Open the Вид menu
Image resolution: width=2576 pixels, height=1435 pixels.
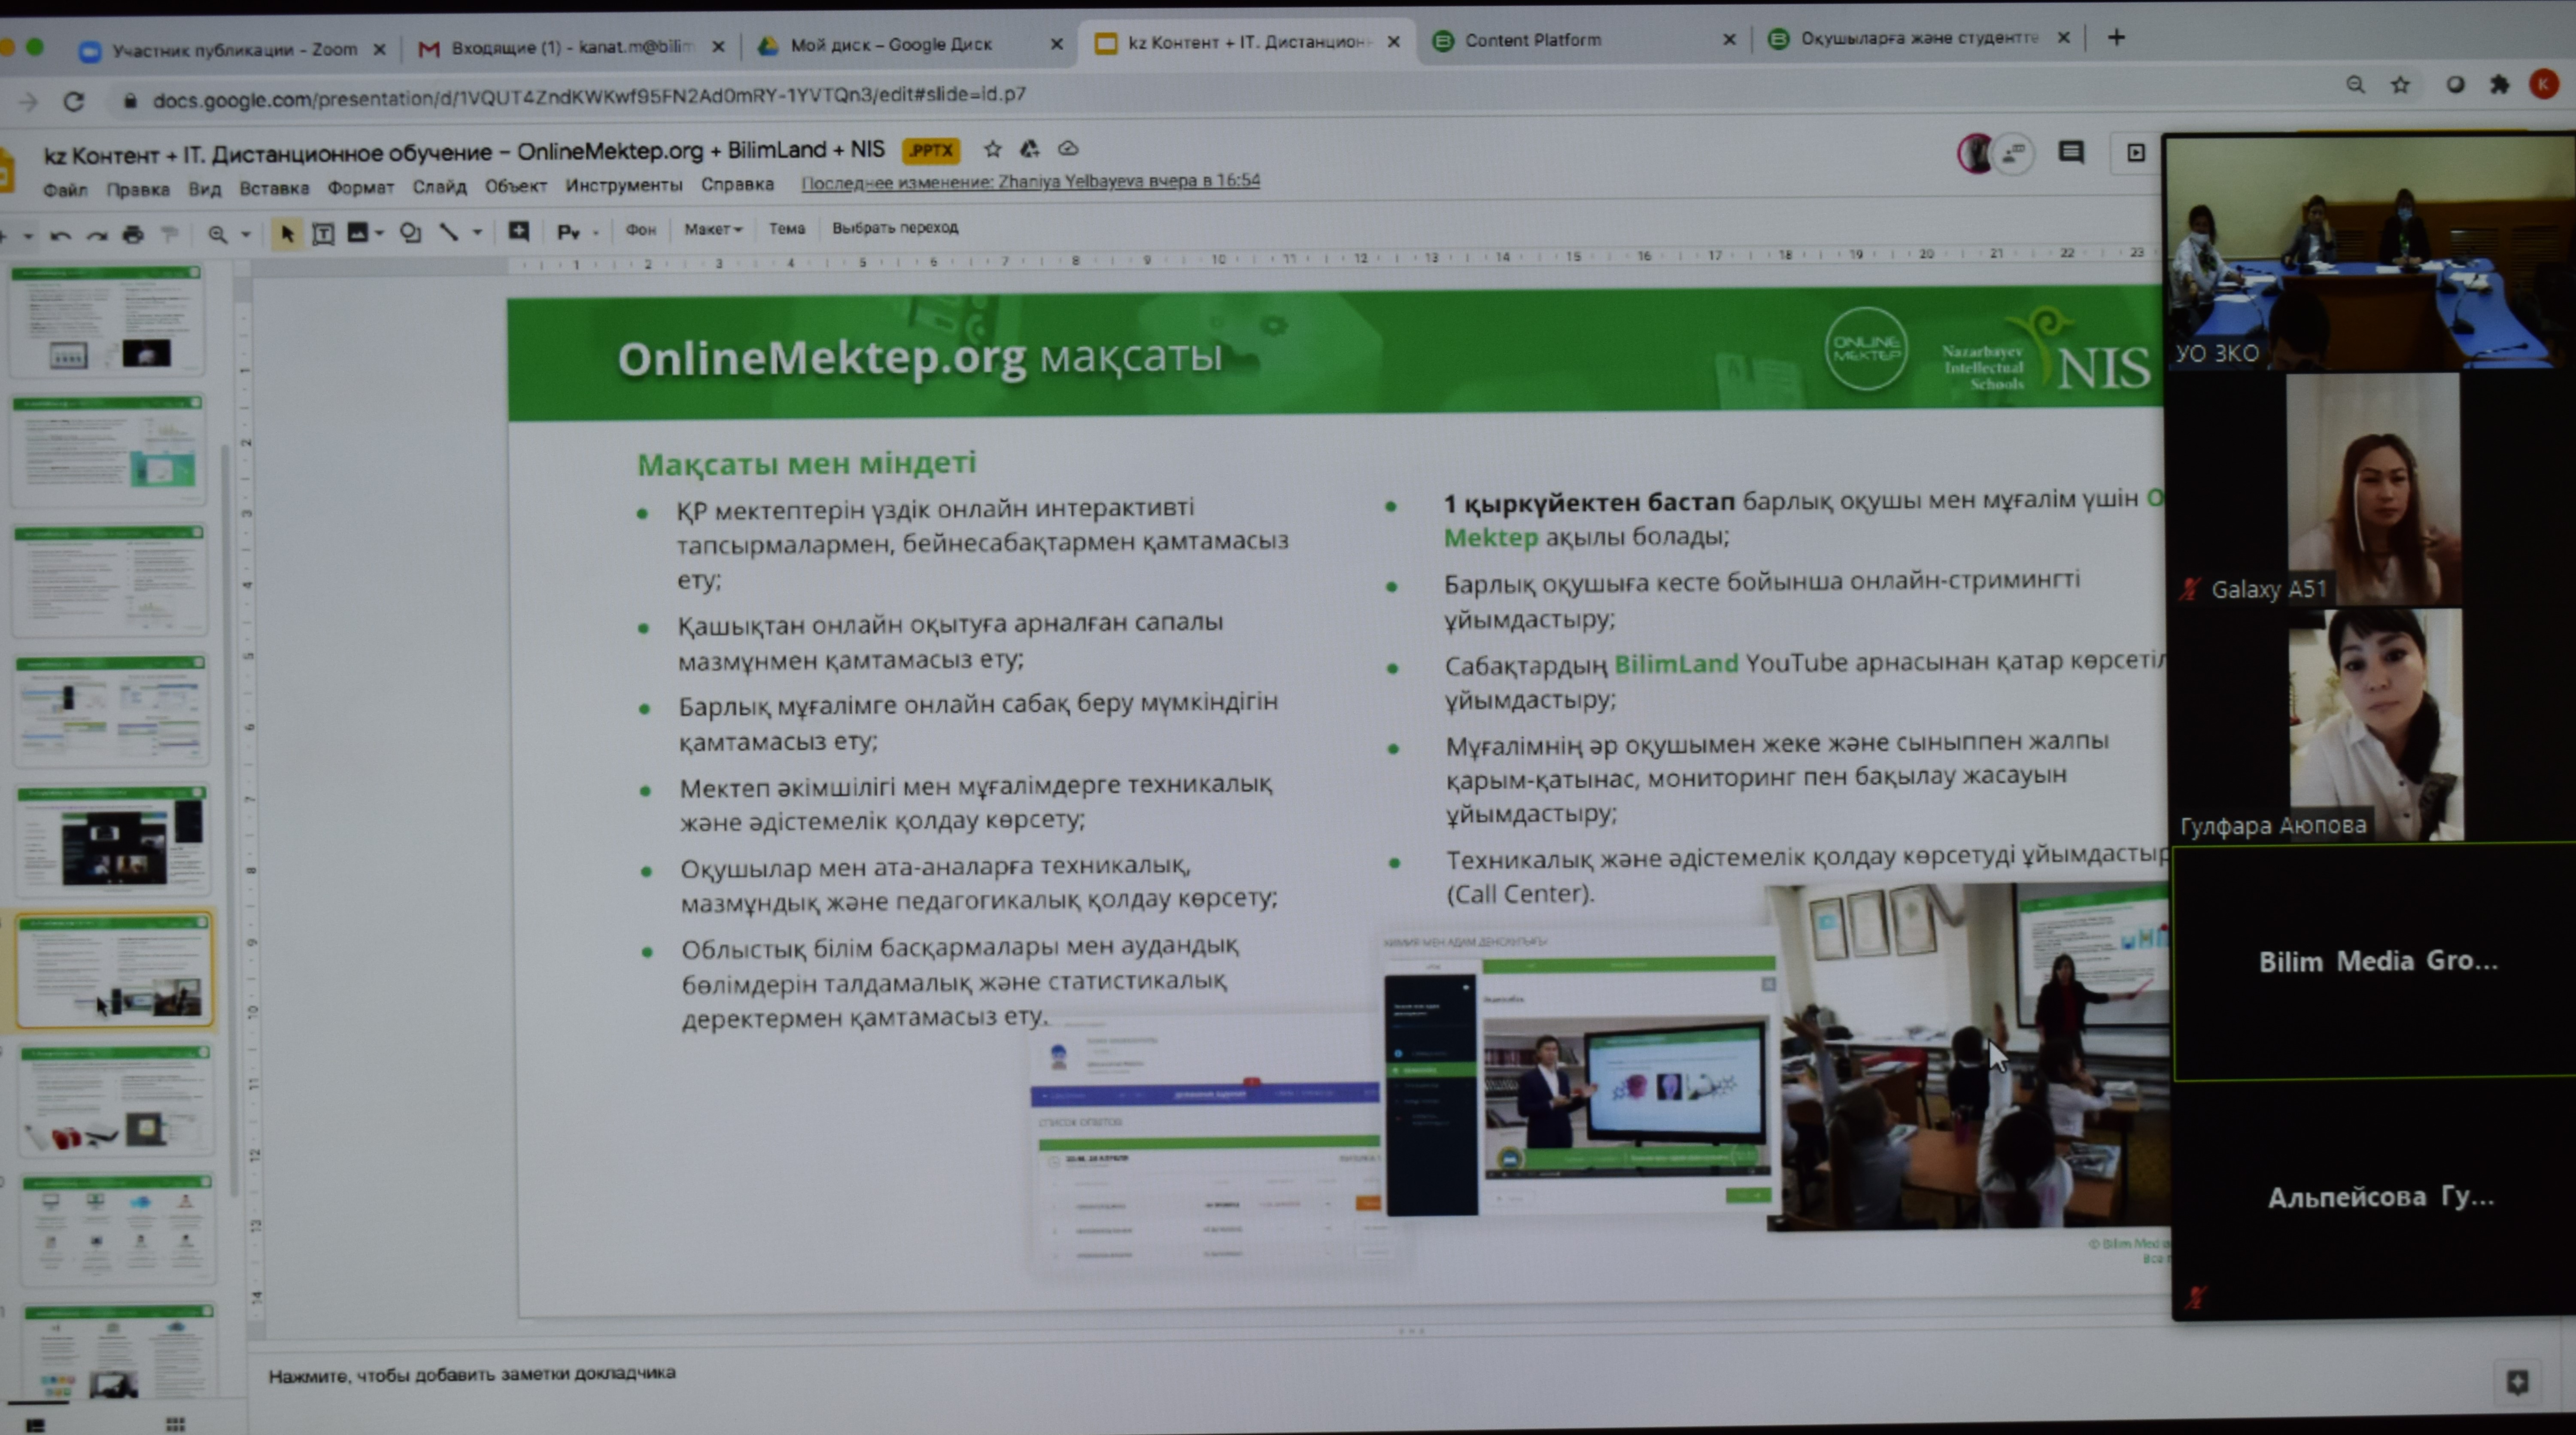point(205,188)
